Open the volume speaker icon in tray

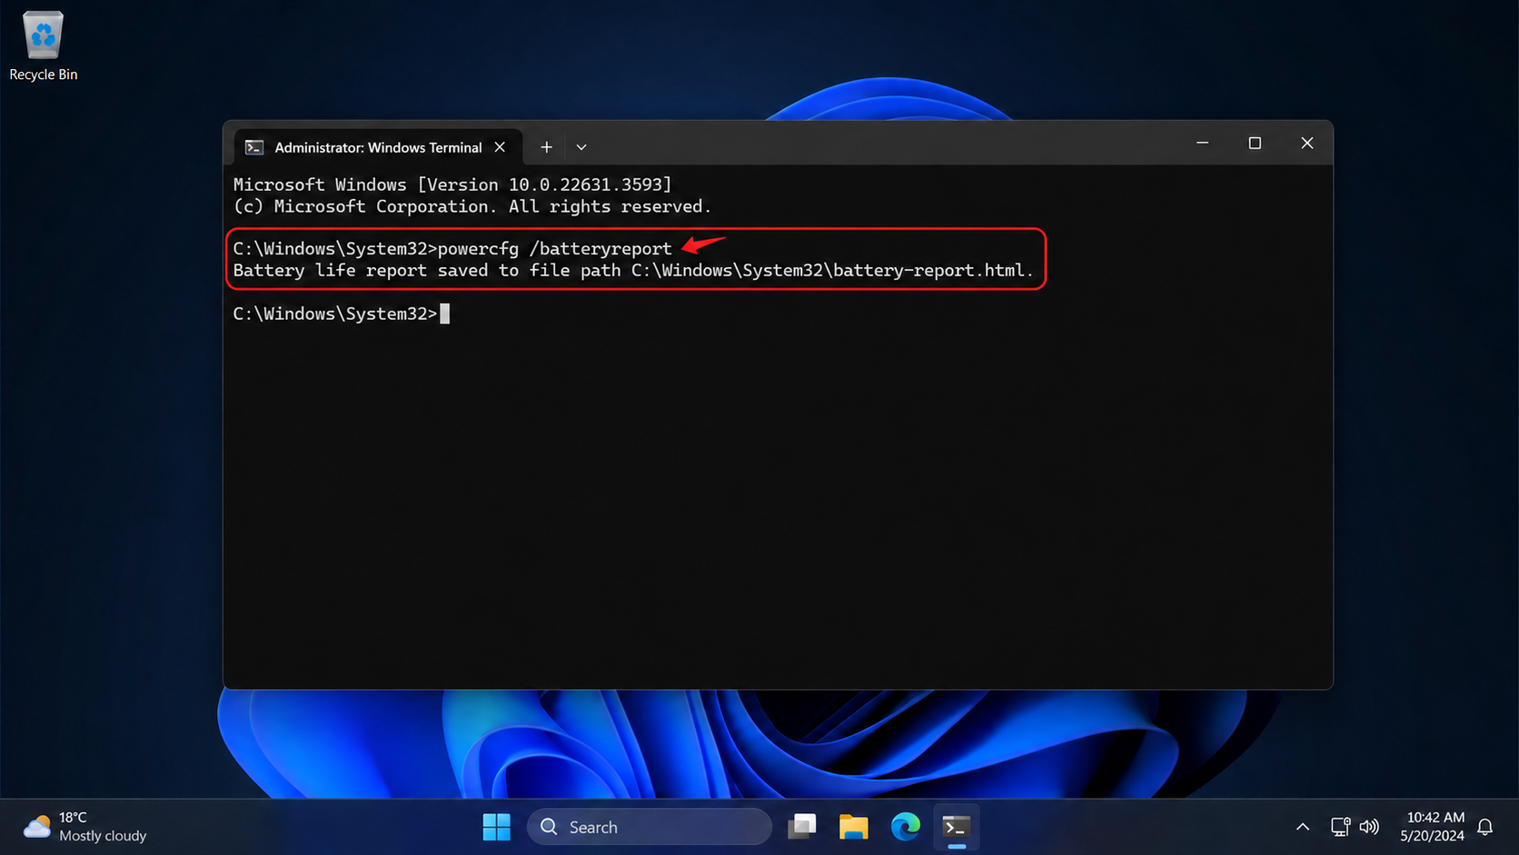1369,827
